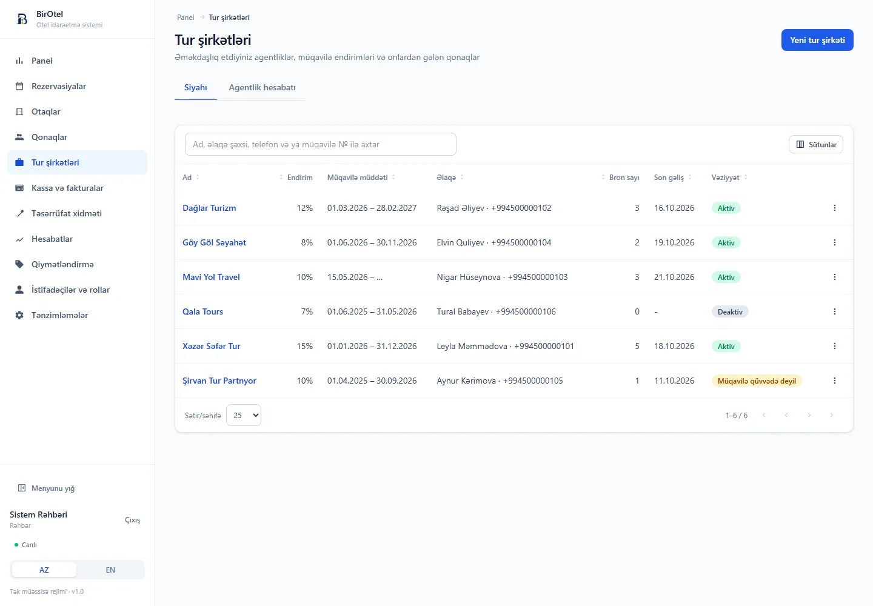Open the Sütunlar column chooser
Image resolution: width=873 pixels, height=606 pixels.
(x=816, y=144)
